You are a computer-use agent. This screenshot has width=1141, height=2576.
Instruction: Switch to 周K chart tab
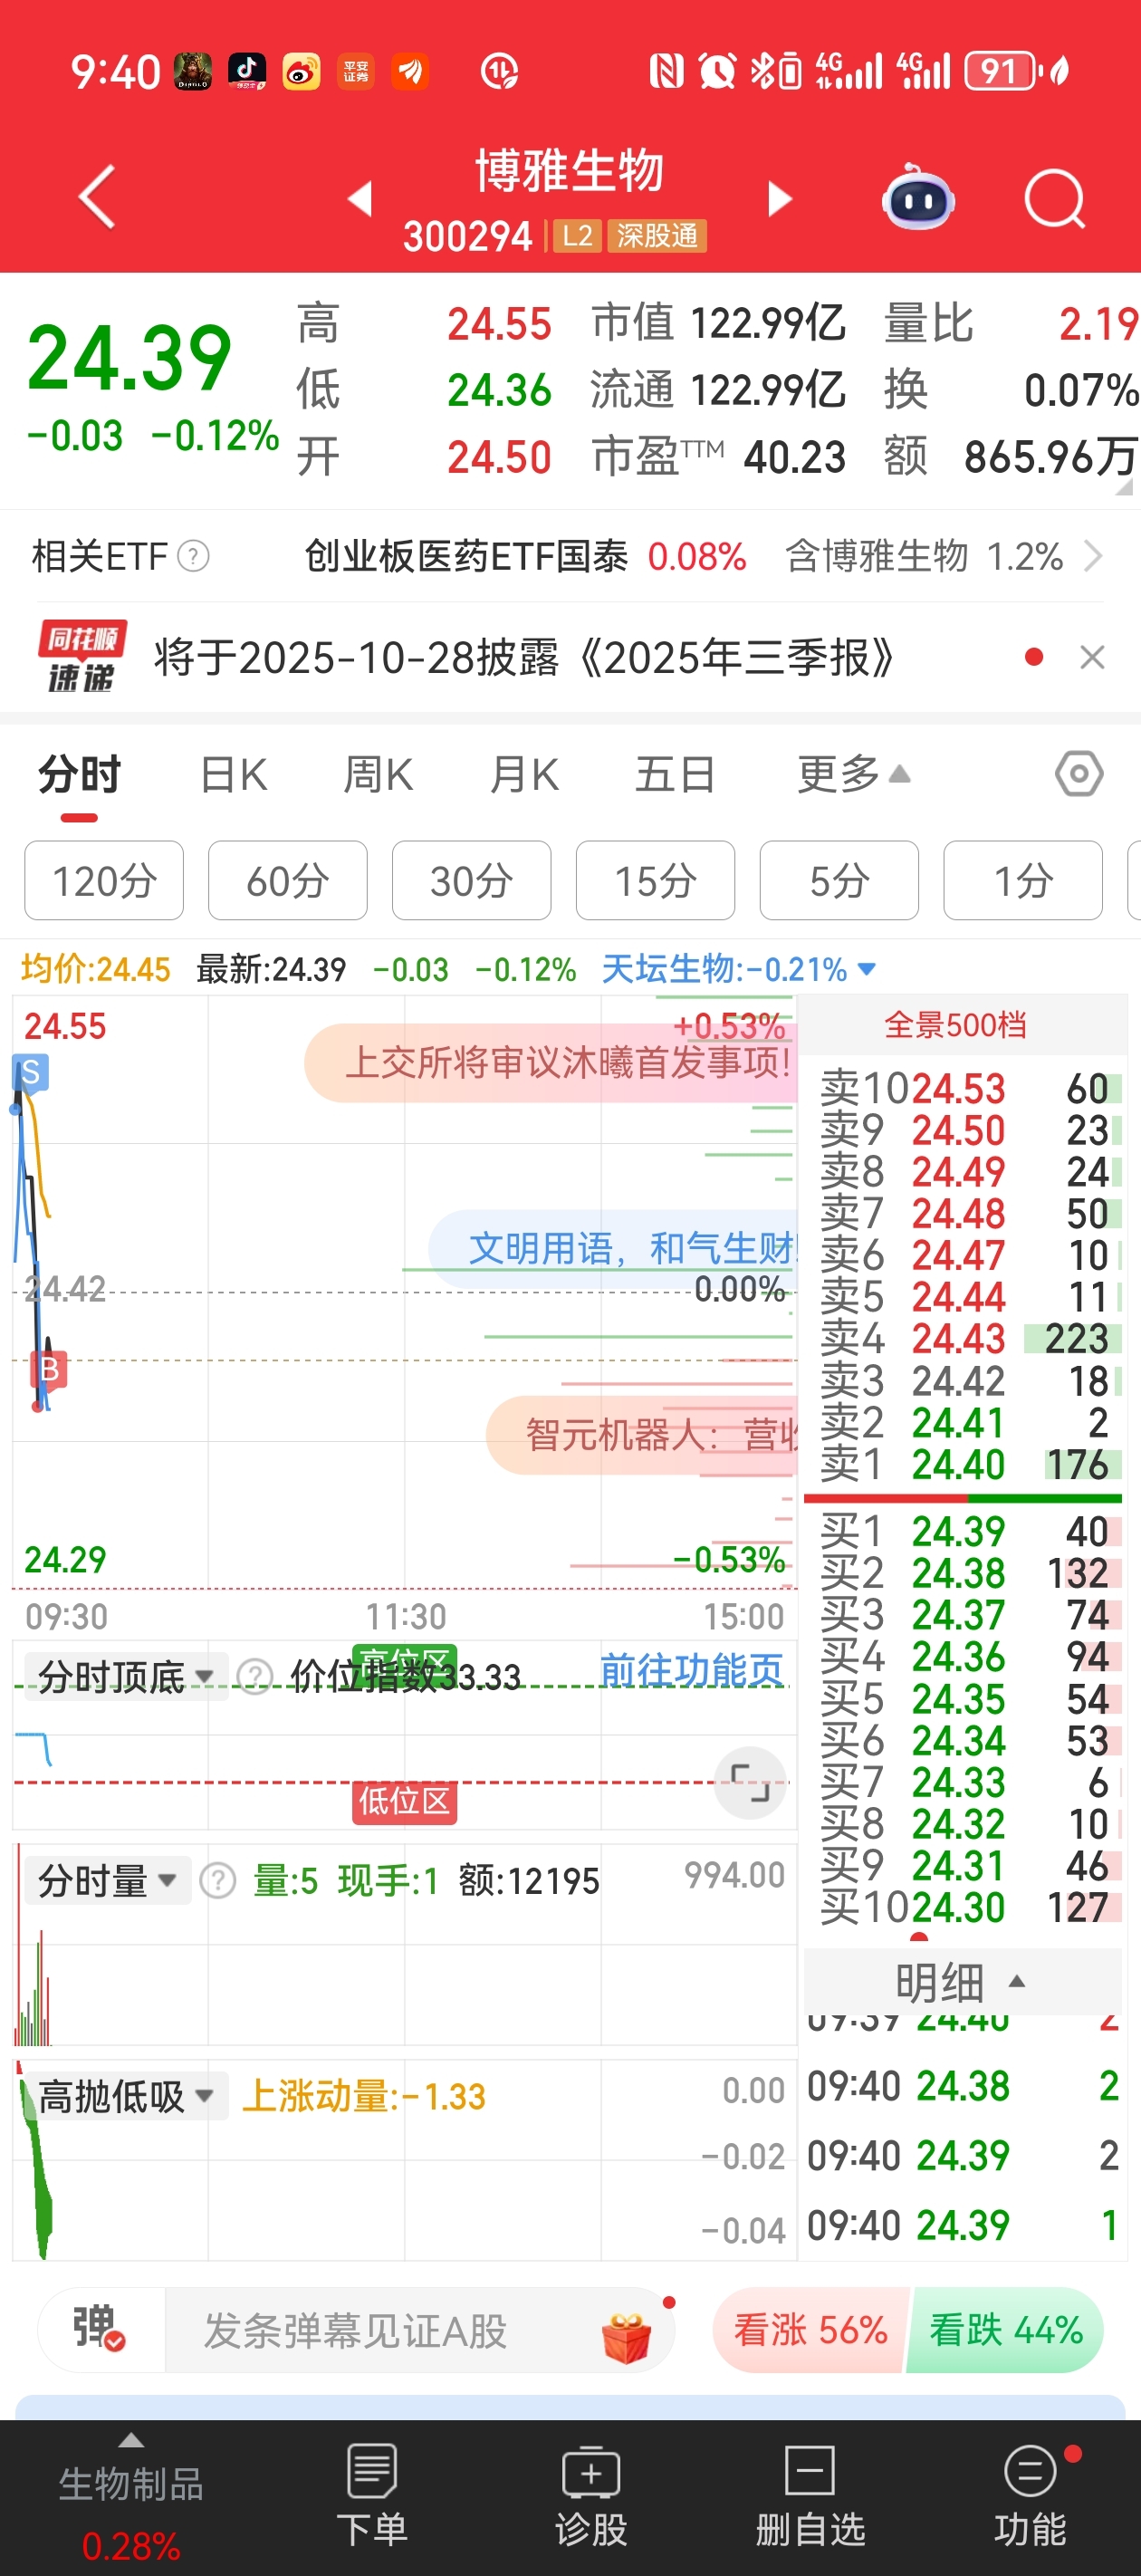point(378,776)
